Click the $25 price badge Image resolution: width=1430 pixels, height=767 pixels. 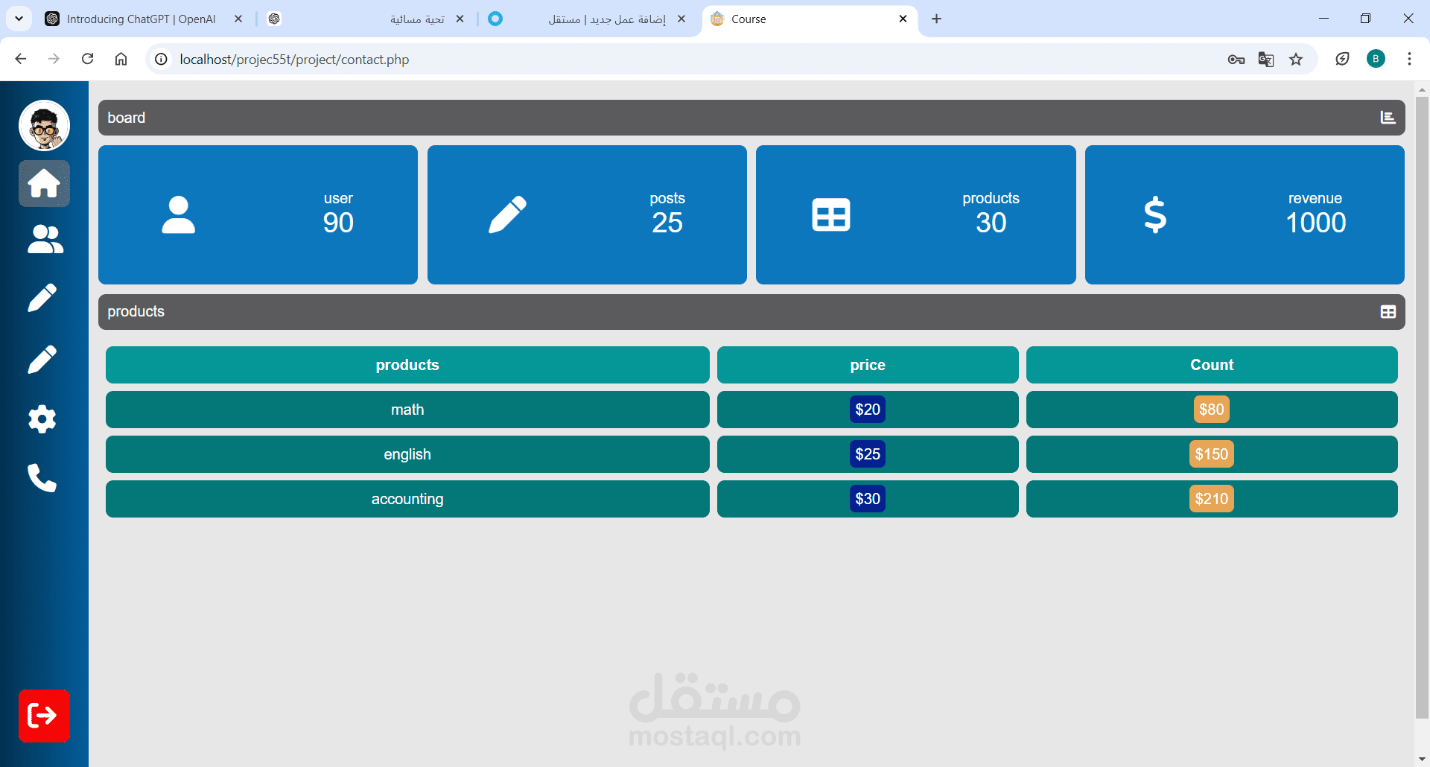pyautogui.click(x=868, y=454)
